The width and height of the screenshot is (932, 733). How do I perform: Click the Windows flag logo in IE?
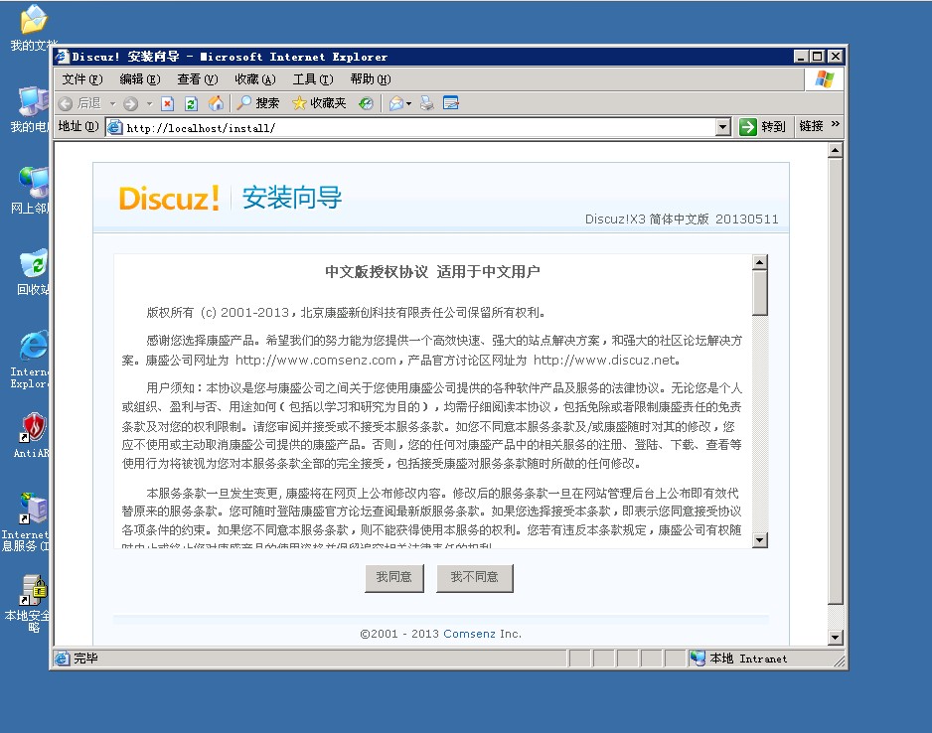coord(825,79)
